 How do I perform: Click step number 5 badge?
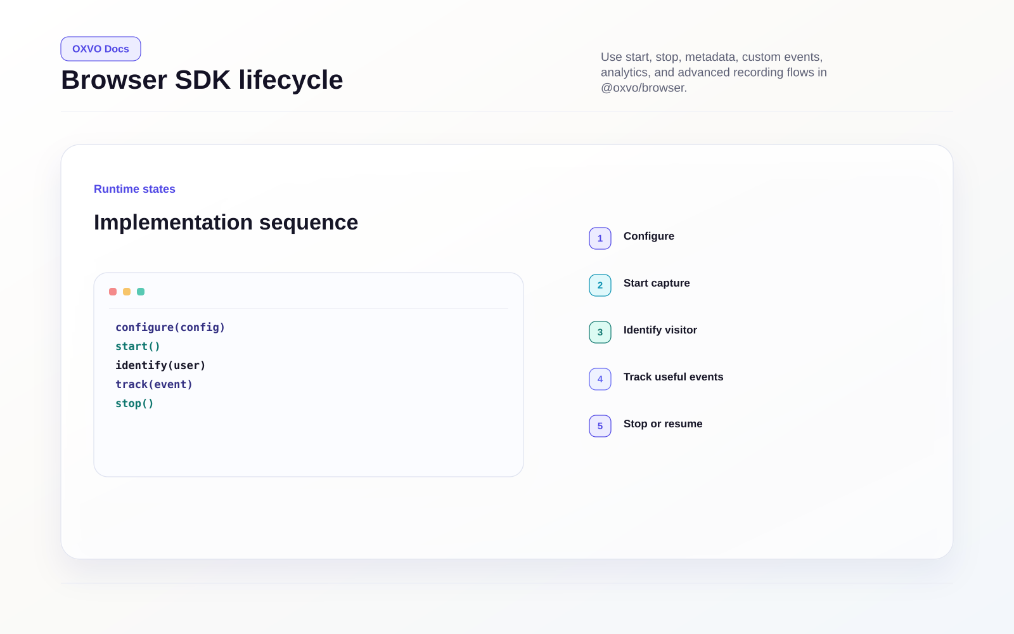click(600, 426)
